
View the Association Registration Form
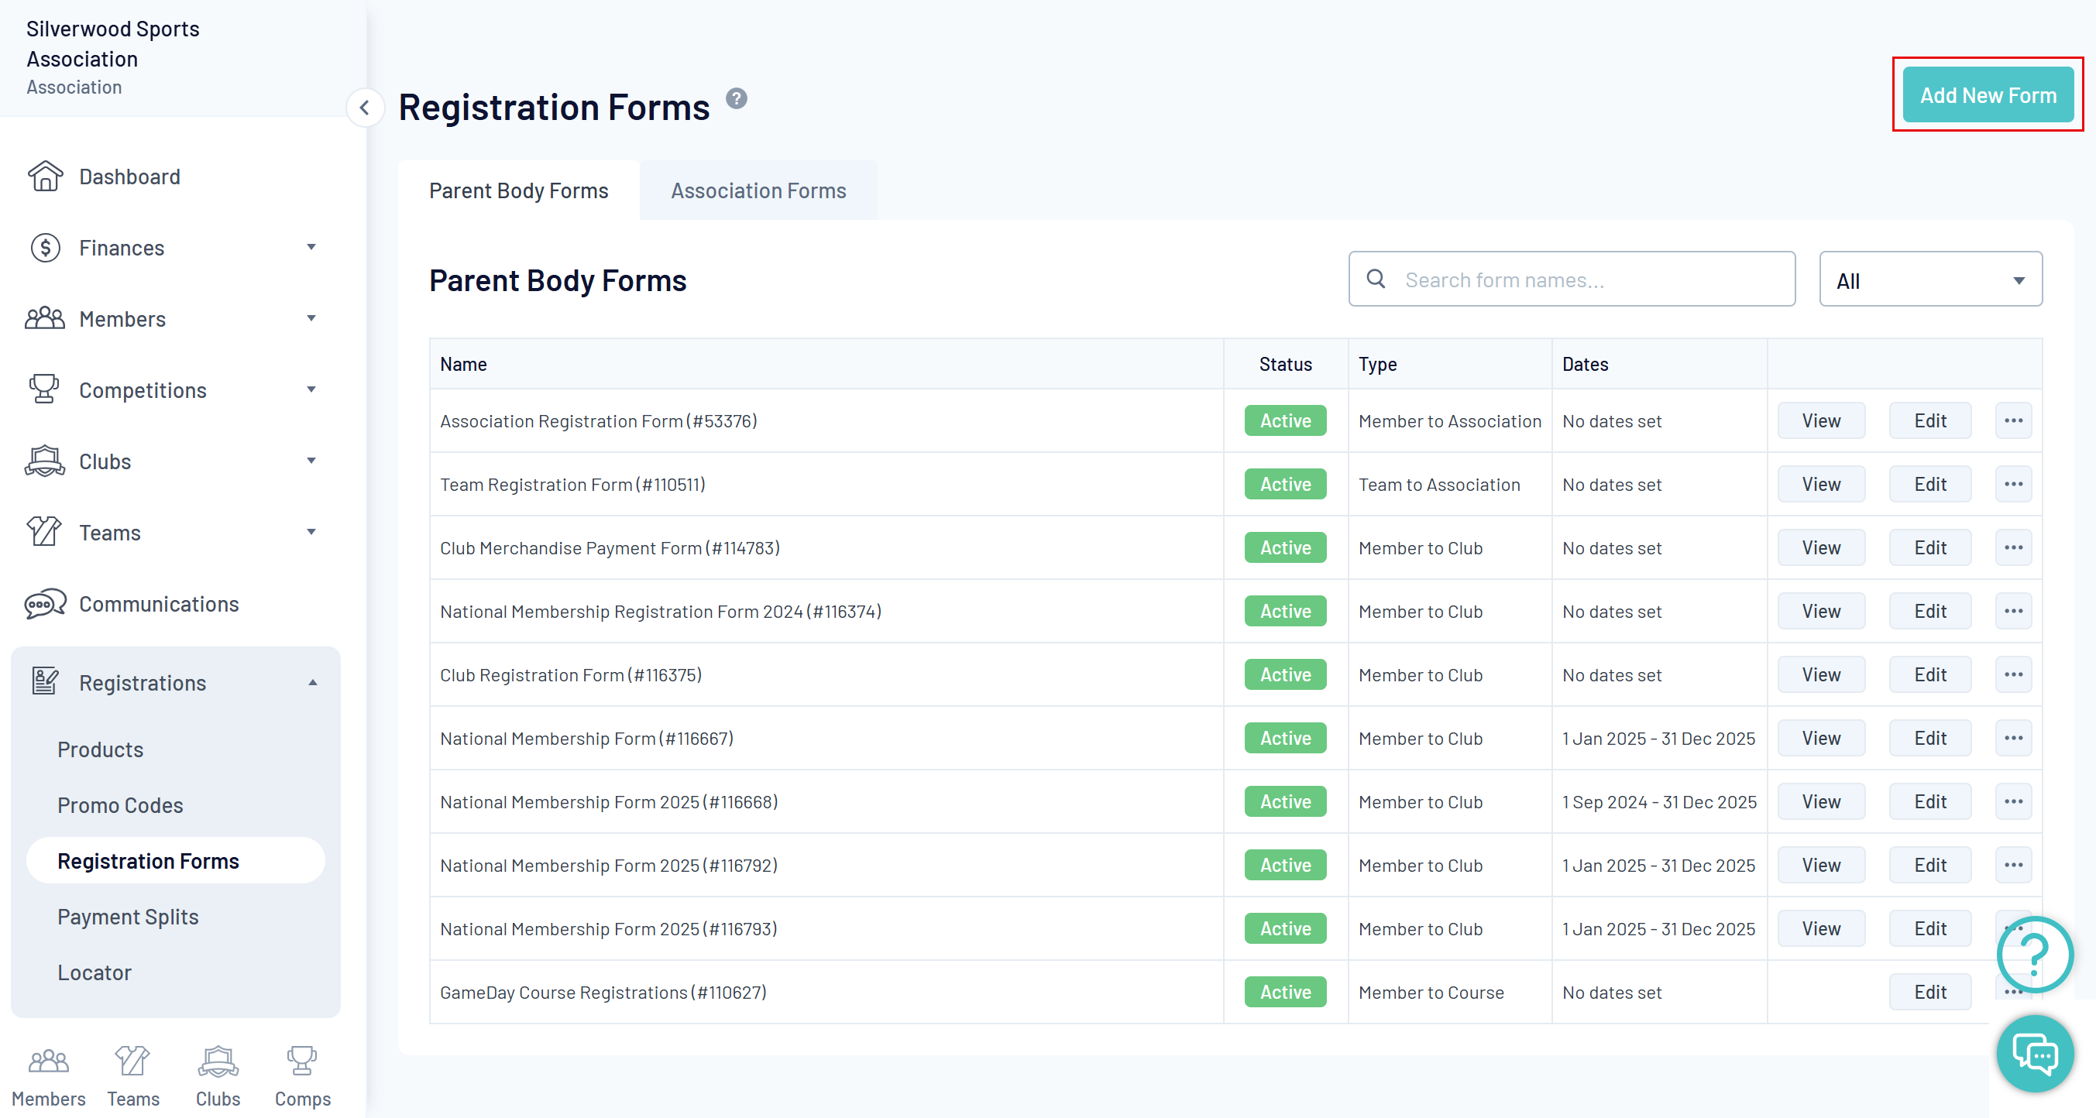1820,421
